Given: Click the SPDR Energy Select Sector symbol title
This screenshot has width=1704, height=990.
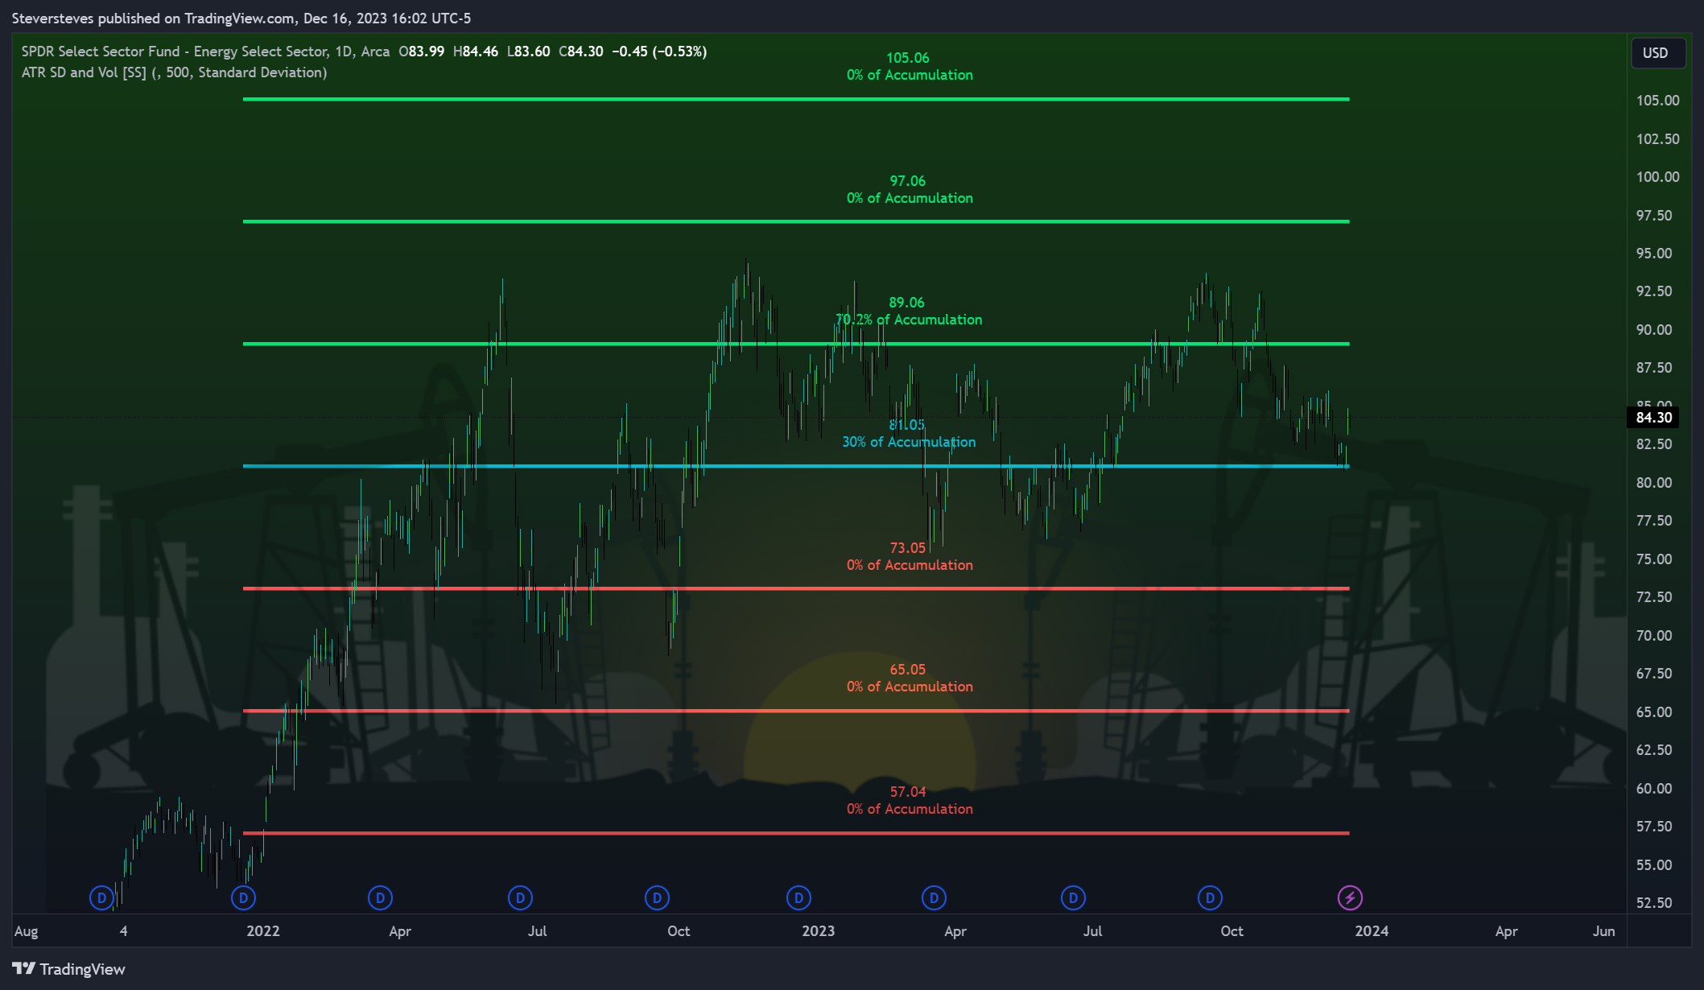Looking at the screenshot, I should [x=205, y=52].
